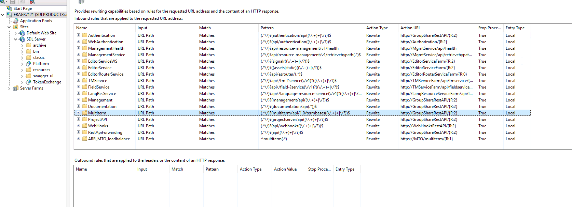Click outbound rules Action Value column header
This screenshot has width=572, height=207.
point(289,169)
